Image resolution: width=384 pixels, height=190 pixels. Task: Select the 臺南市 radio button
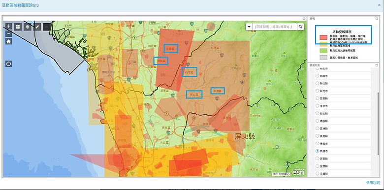(317, 143)
